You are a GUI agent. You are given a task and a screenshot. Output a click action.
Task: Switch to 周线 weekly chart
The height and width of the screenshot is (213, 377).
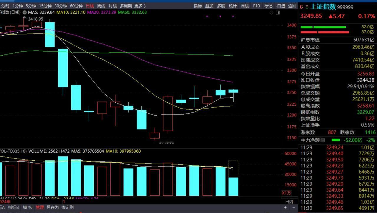click(x=101, y=6)
